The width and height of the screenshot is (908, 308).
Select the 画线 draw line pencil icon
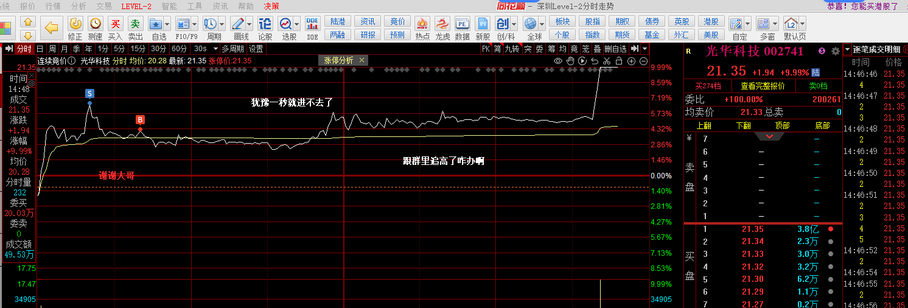[x=237, y=24]
